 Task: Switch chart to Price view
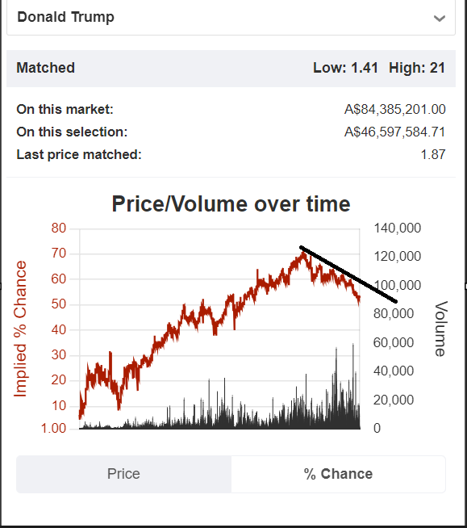[124, 474]
